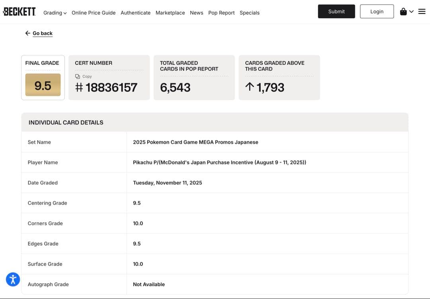This screenshot has width=430, height=299.
Task: Select the cert number 18836157 text
Action: pos(111,88)
